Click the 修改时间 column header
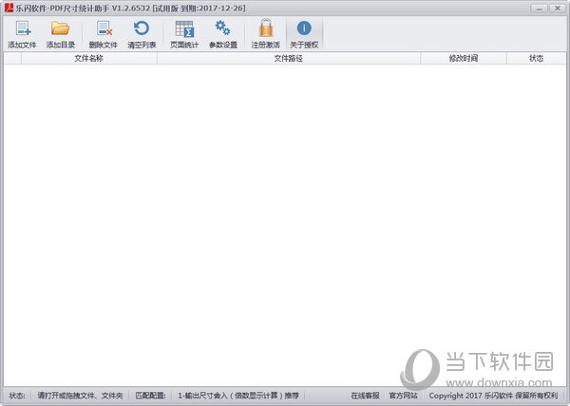 click(464, 59)
